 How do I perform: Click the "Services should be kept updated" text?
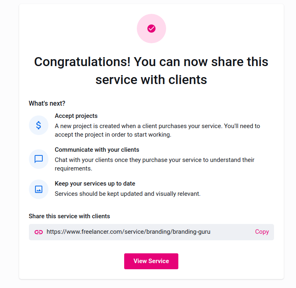127,194
